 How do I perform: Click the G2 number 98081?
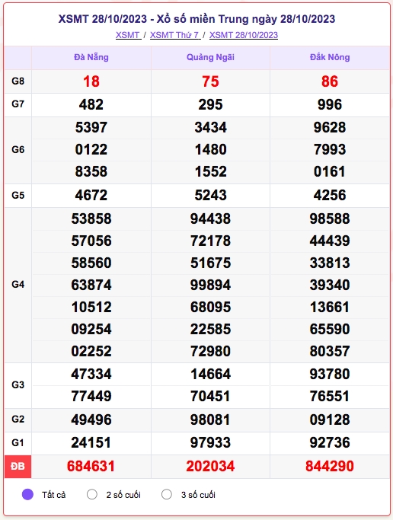point(210,420)
